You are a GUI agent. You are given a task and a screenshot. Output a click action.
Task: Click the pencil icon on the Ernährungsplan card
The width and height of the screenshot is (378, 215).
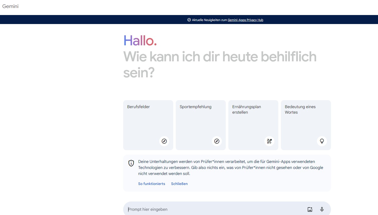coord(269,141)
